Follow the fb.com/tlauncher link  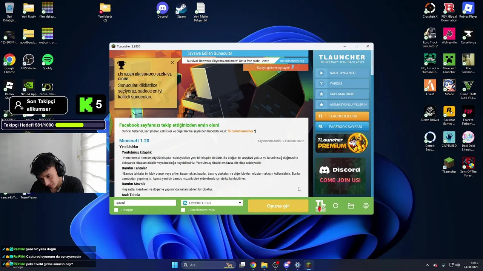click(240, 131)
